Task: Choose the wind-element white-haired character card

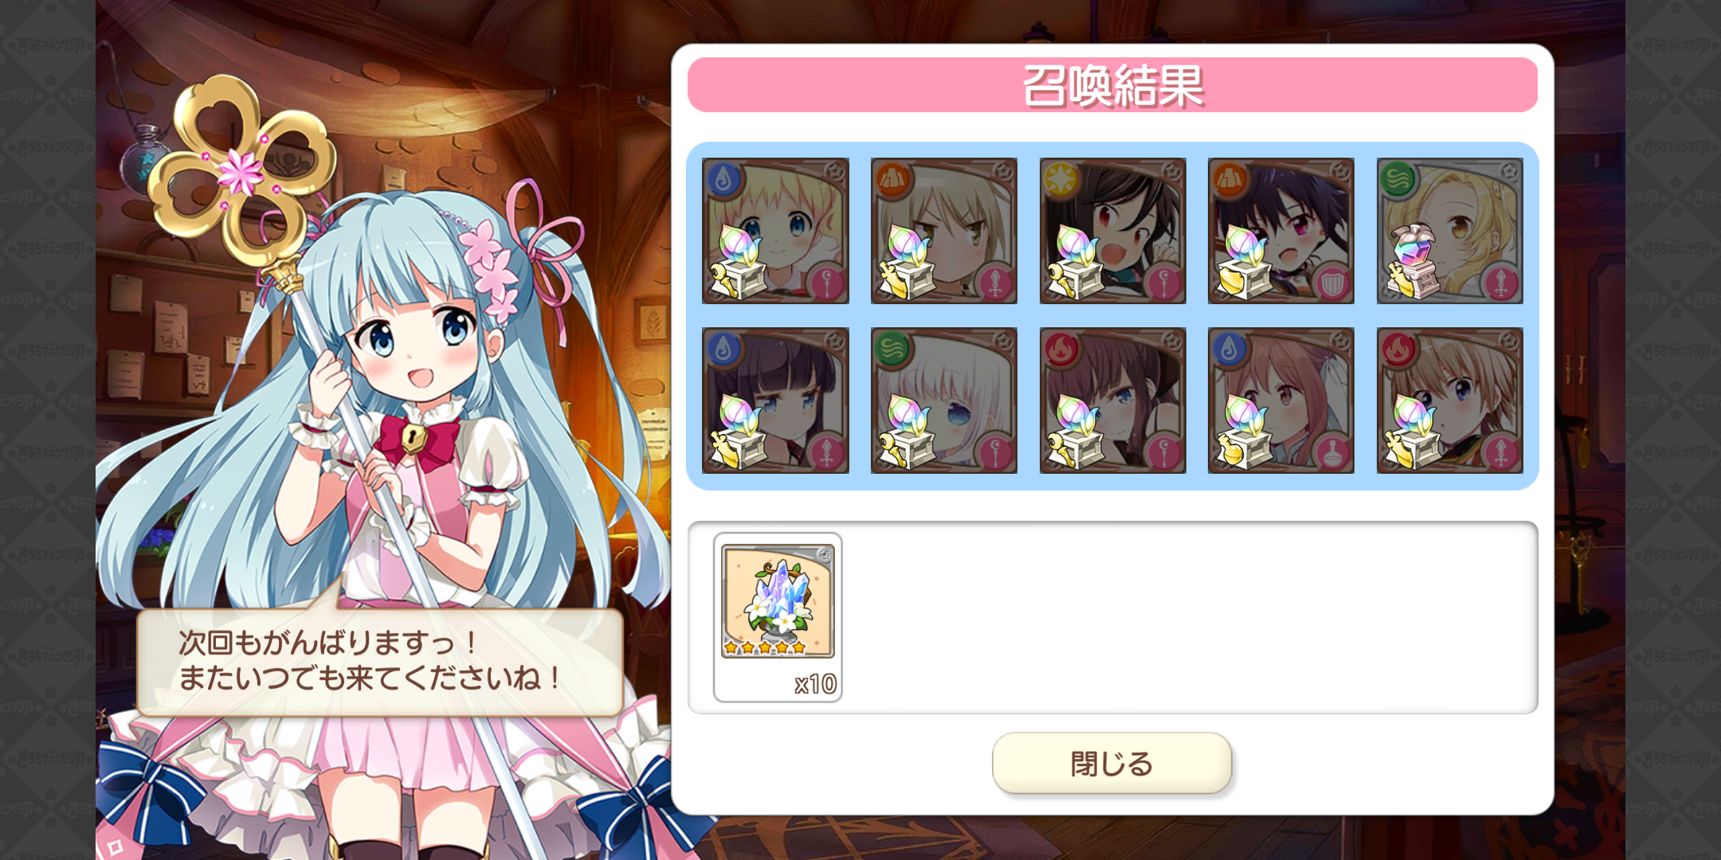Action: tap(944, 401)
